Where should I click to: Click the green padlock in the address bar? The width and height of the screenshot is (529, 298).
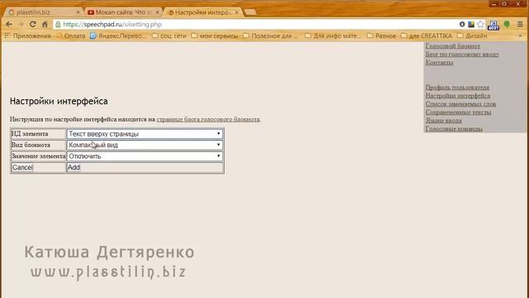pos(58,24)
